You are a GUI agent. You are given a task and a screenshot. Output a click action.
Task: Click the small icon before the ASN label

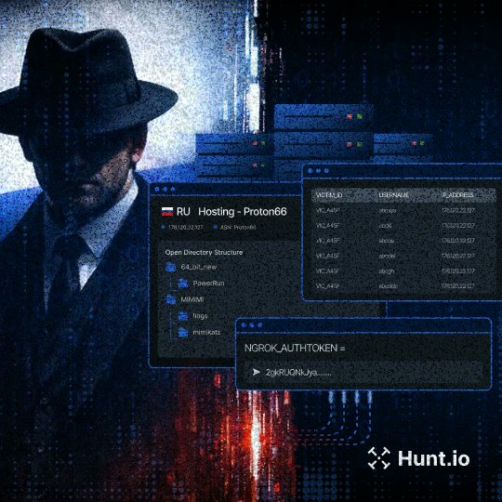pos(215,228)
